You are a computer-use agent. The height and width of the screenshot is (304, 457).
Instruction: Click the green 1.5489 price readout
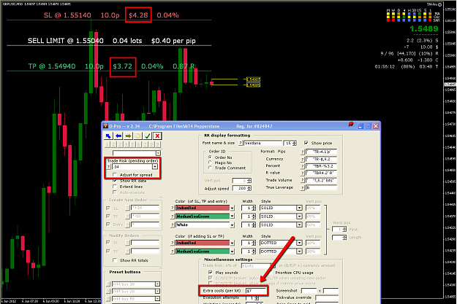coord(424,28)
